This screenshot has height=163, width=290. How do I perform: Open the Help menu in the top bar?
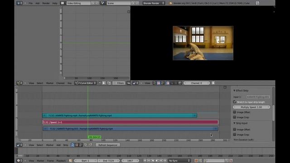tap(55, 3)
